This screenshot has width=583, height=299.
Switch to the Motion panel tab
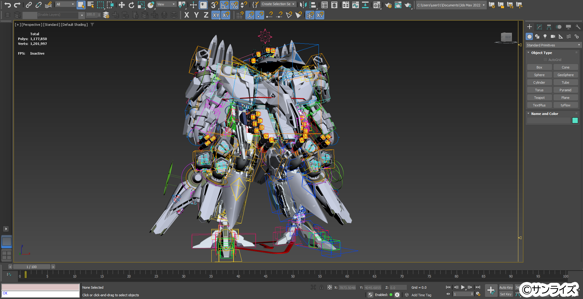pos(559,27)
